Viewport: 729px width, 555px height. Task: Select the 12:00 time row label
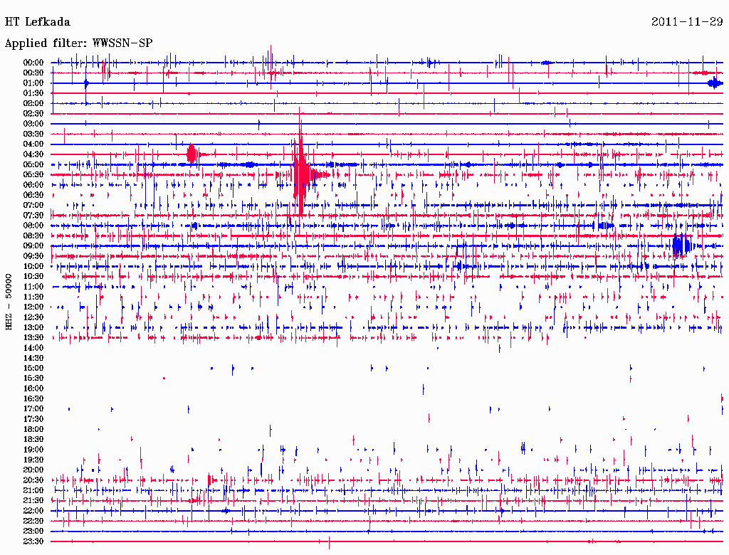click(x=33, y=307)
